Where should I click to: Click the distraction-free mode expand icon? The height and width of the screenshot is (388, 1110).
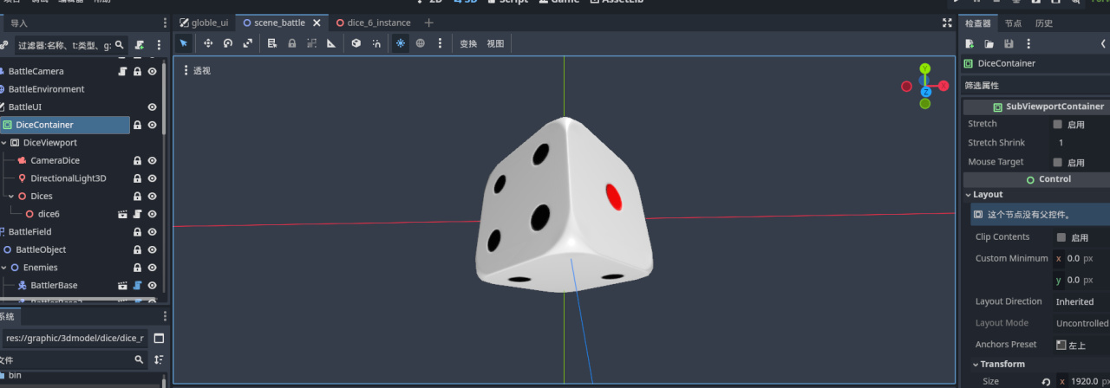click(947, 23)
